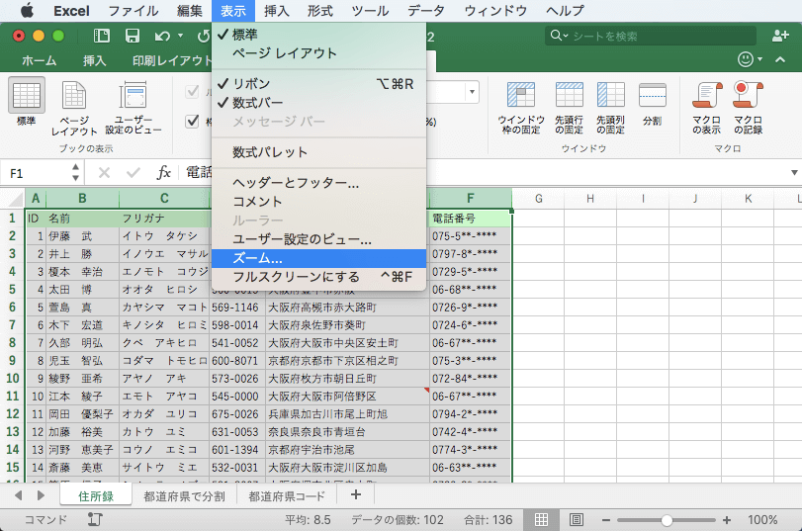Click the save icon in title bar
Image resolution: width=802 pixels, height=531 pixels.
tap(132, 36)
